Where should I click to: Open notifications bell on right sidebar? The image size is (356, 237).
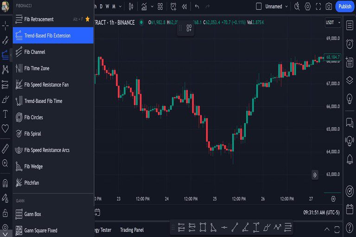(x=350, y=159)
